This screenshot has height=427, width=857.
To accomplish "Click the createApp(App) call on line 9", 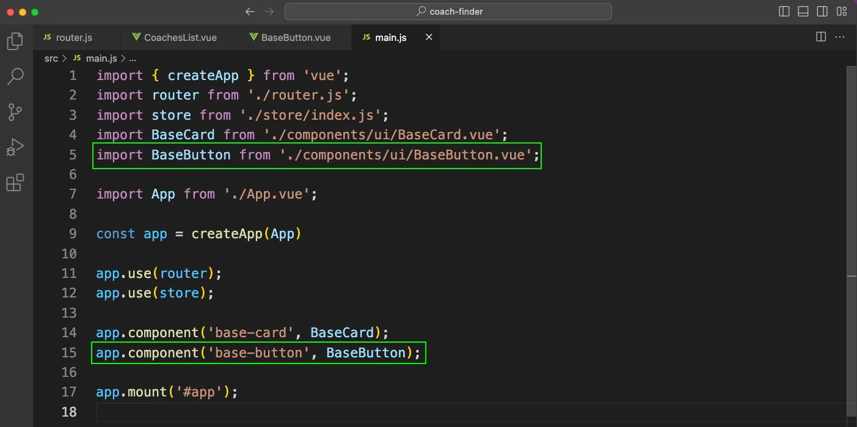I will coord(246,233).
